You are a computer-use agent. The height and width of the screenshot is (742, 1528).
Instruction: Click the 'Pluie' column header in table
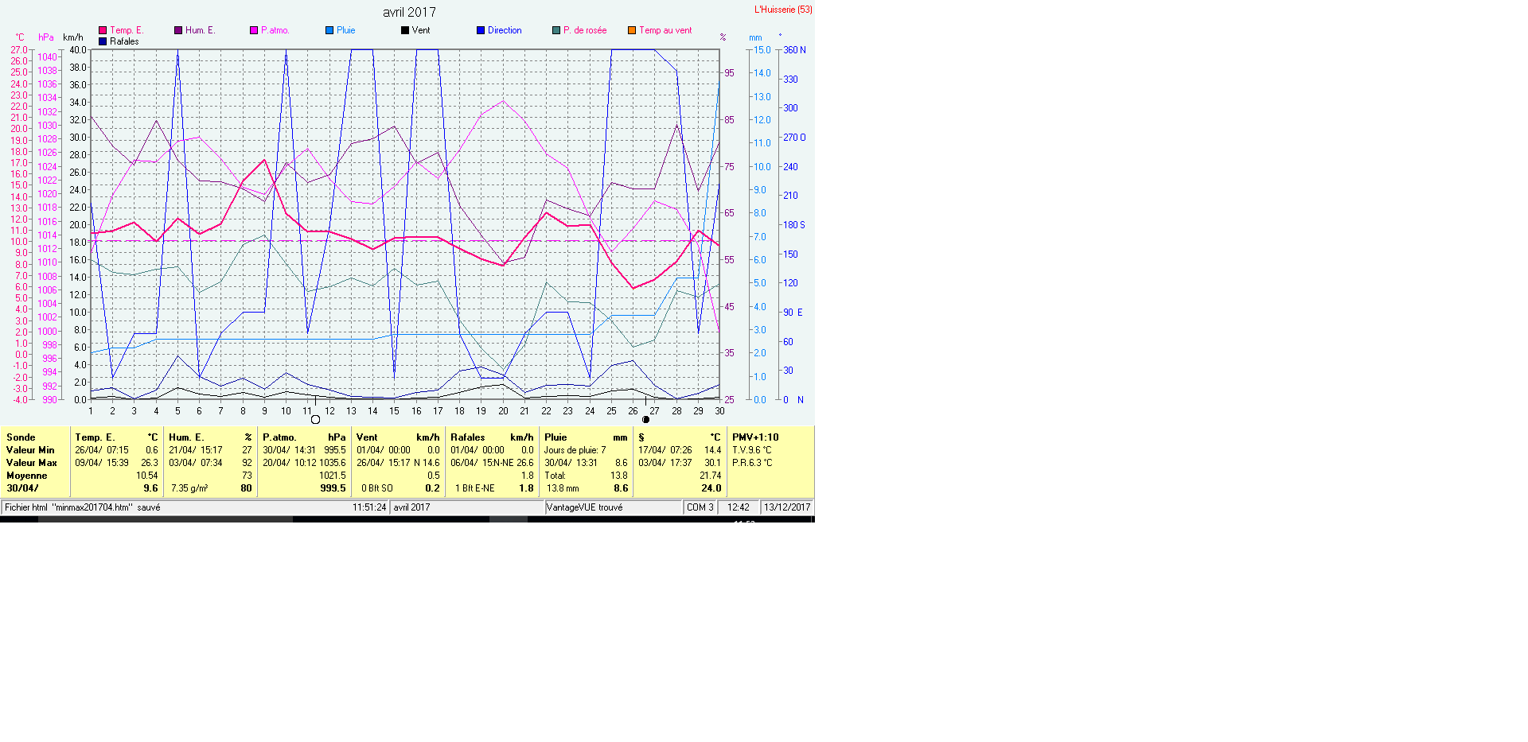point(555,437)
